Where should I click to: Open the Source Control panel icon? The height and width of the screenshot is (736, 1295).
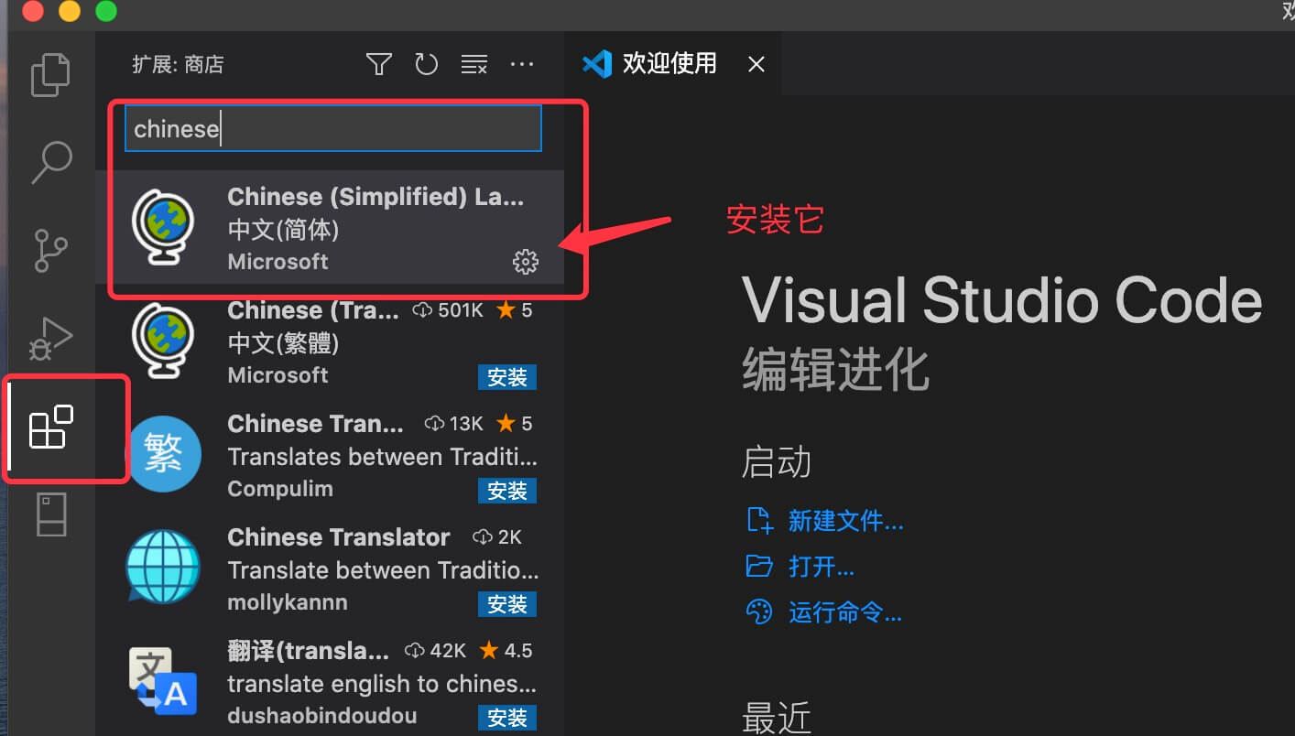click(50, 250)
